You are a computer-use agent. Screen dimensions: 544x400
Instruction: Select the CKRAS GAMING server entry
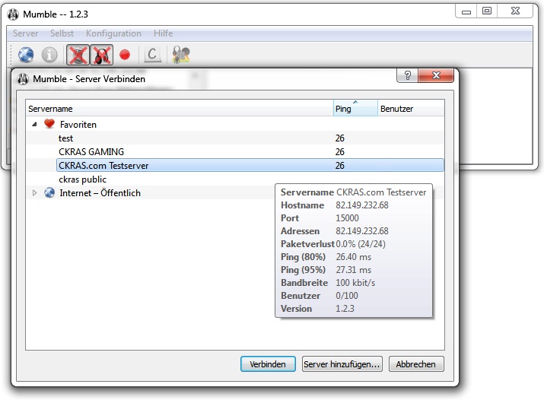tap(91, 152)
